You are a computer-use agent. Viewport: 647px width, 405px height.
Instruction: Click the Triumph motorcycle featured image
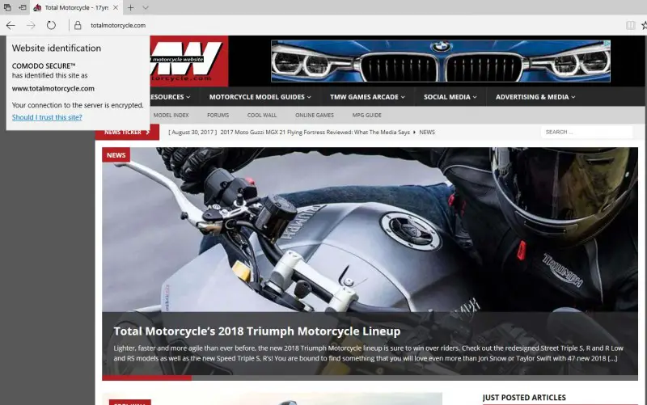tap(370, 230)
